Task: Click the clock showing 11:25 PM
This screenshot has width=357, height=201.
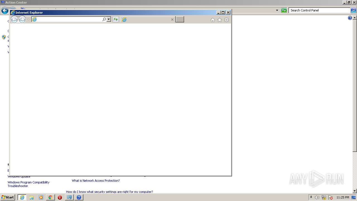Action: point(343,197)
